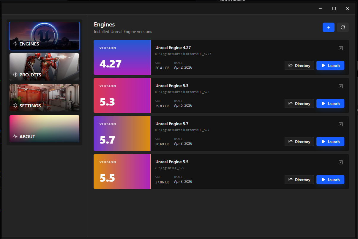Refresh the installed engines list
This screenshot has width=358, height=239.
coord(343,27)
